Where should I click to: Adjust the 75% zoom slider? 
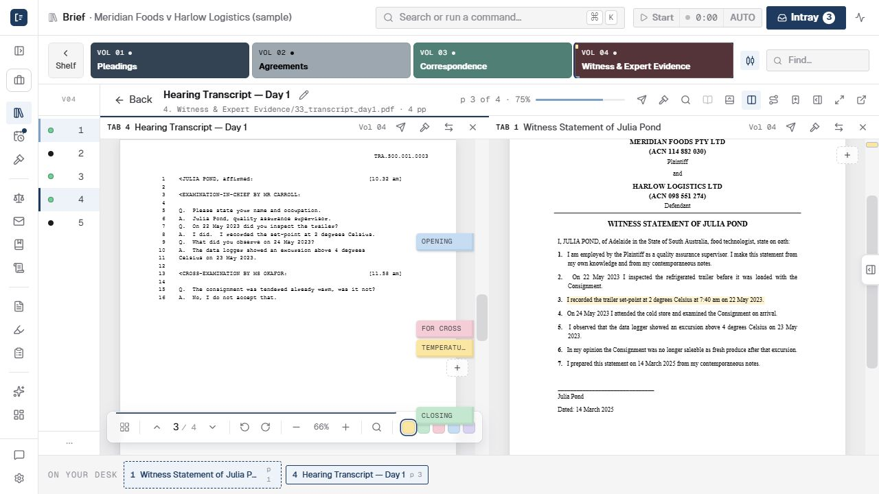[580, 100]
